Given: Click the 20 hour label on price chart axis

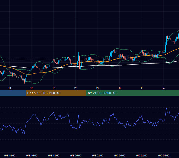Looking at the screenshot, I should [x=76, y=88].
